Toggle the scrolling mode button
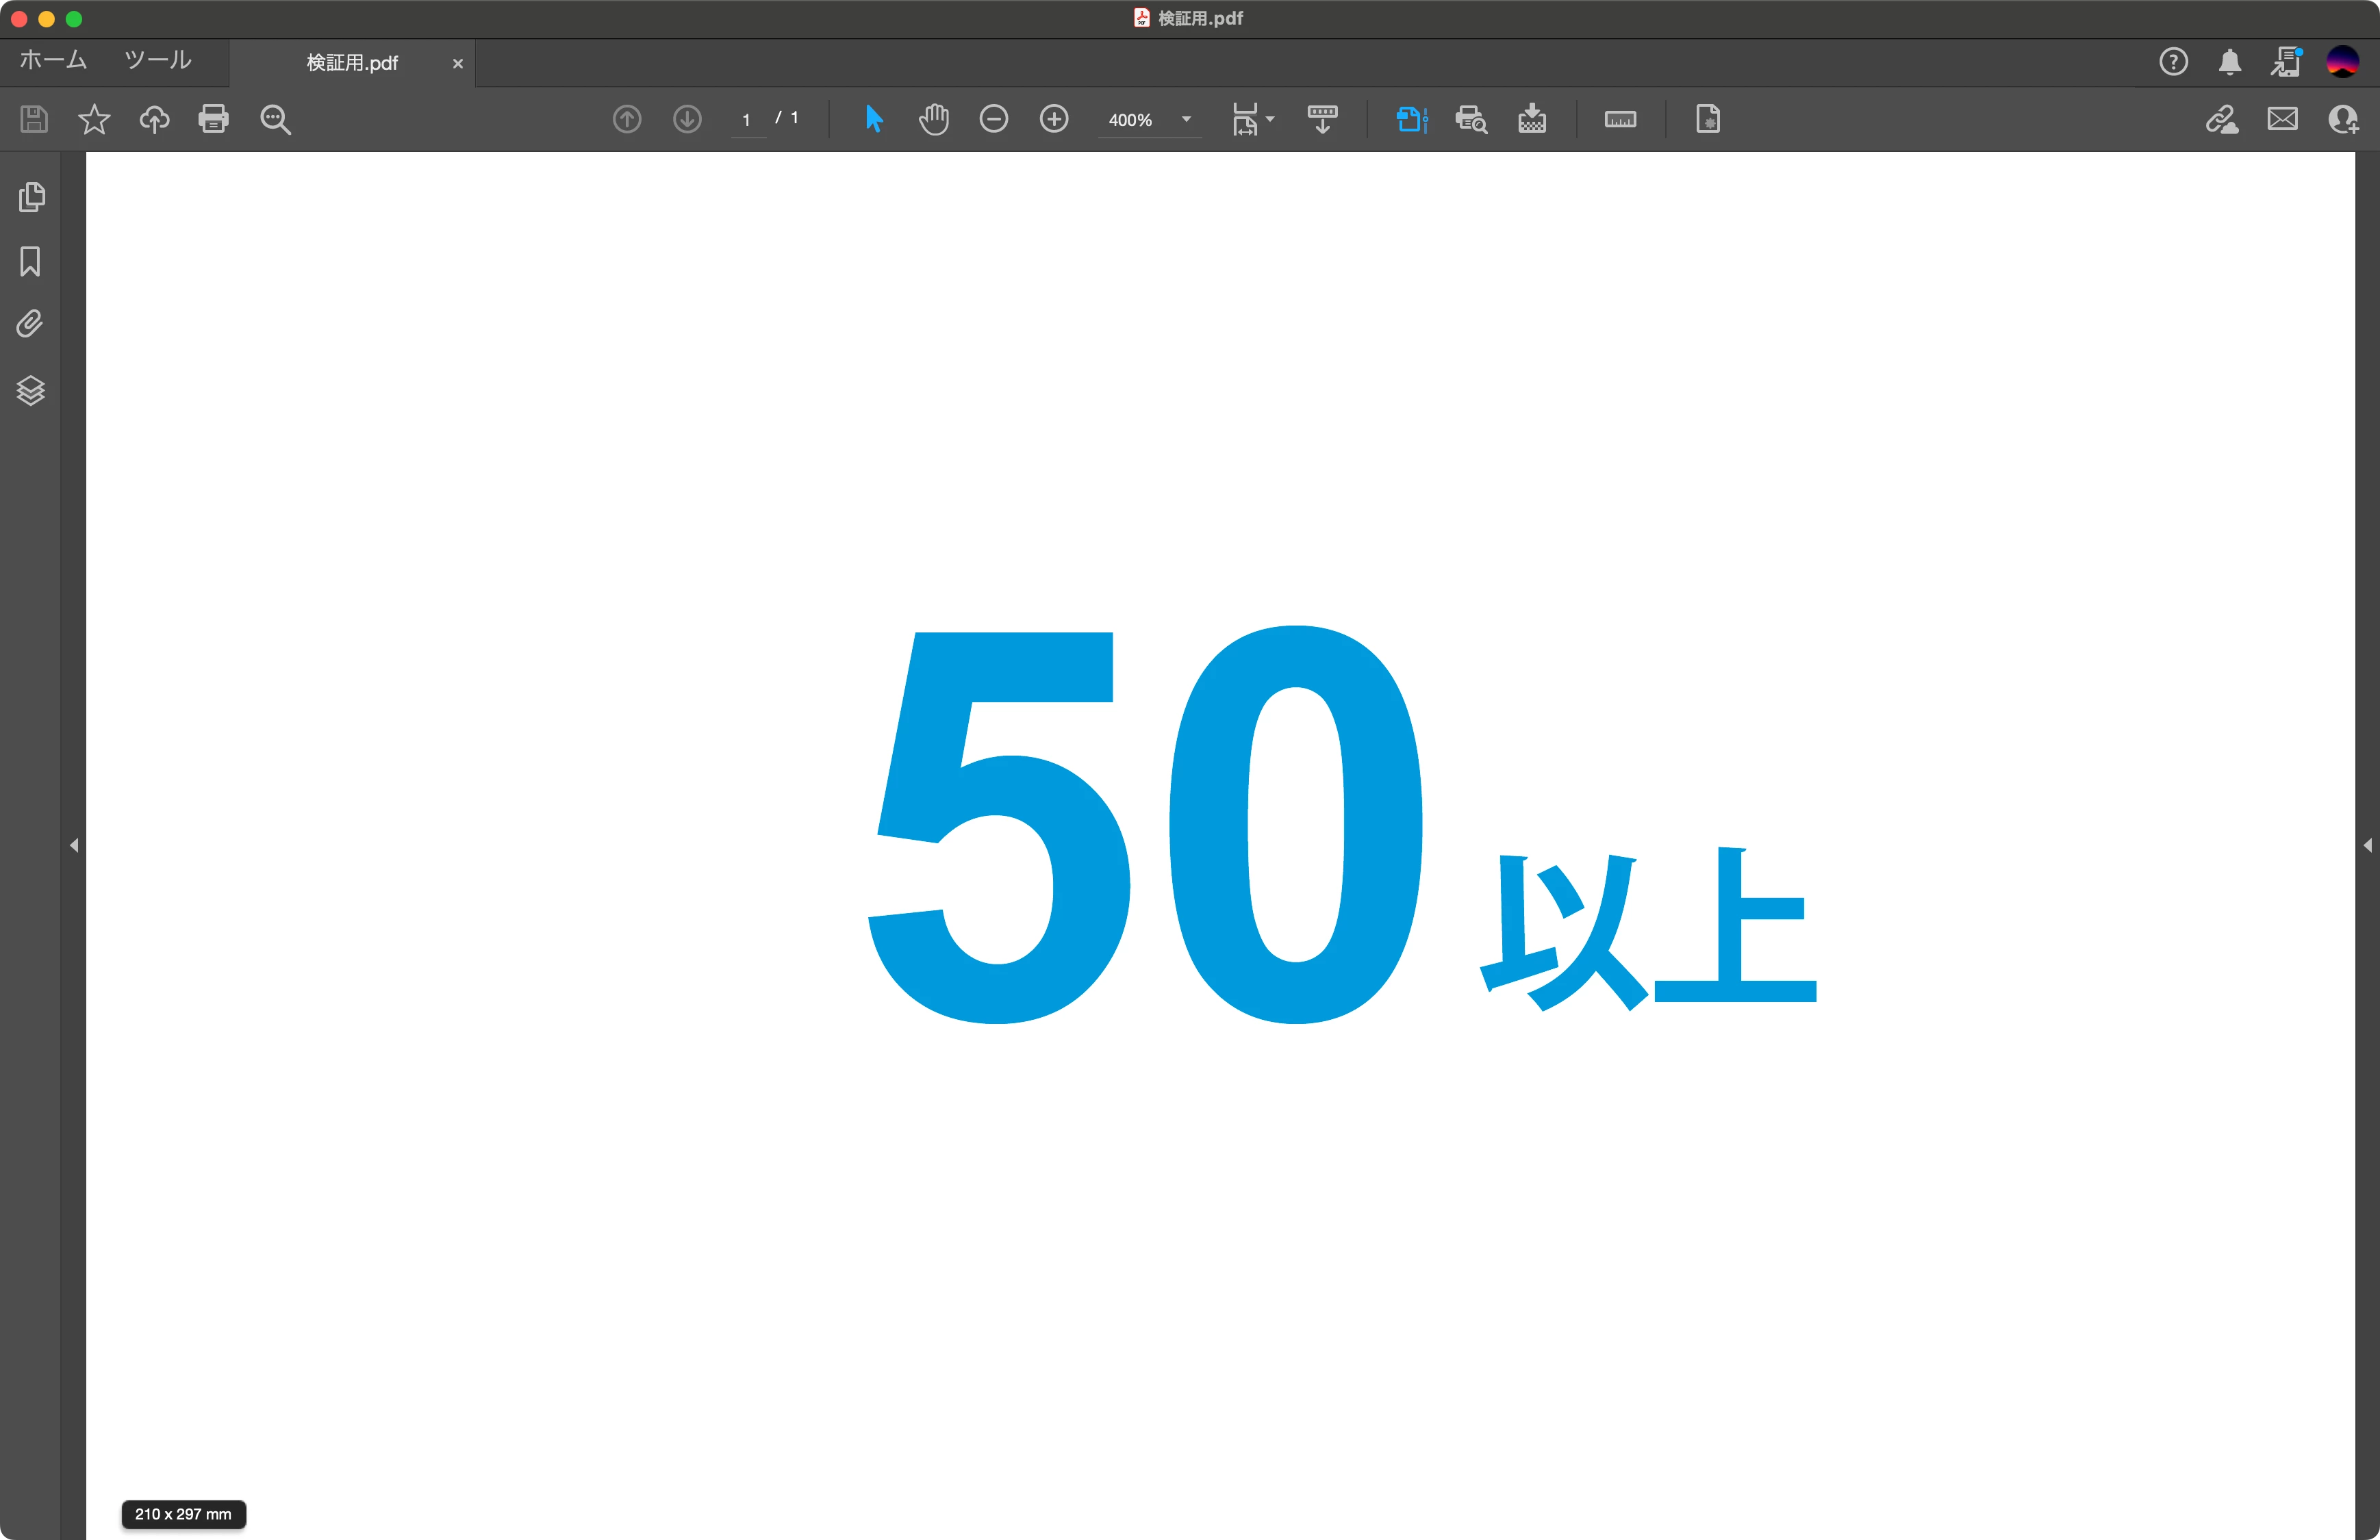This screenshot has height=1540, width=2380. click(x=1322, y=120)
